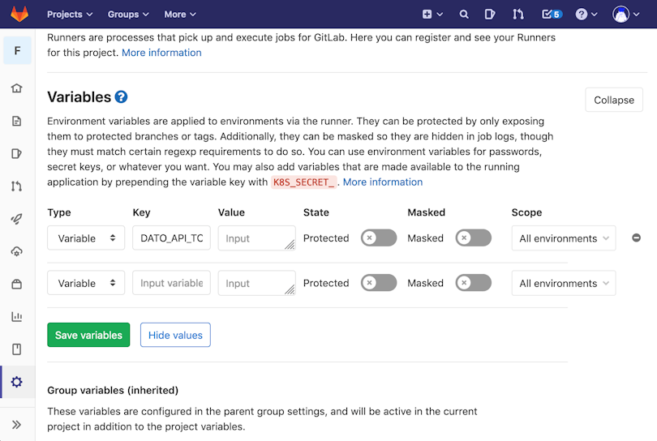Click the Save variables button
Image resolution: width=657 pixels, height=441 pixels.
click(88, 335)
